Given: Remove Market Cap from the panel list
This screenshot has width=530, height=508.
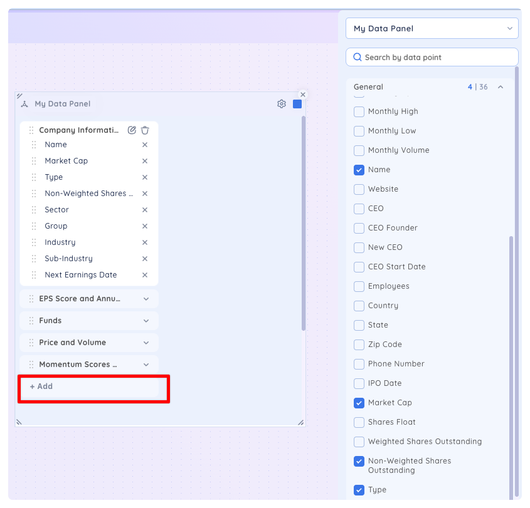Looking at the screenshot, I should tap(145, 161).
